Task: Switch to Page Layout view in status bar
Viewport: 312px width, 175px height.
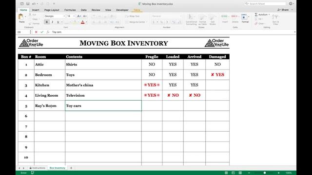Action: pyautogui.click(x=233, y=173)
